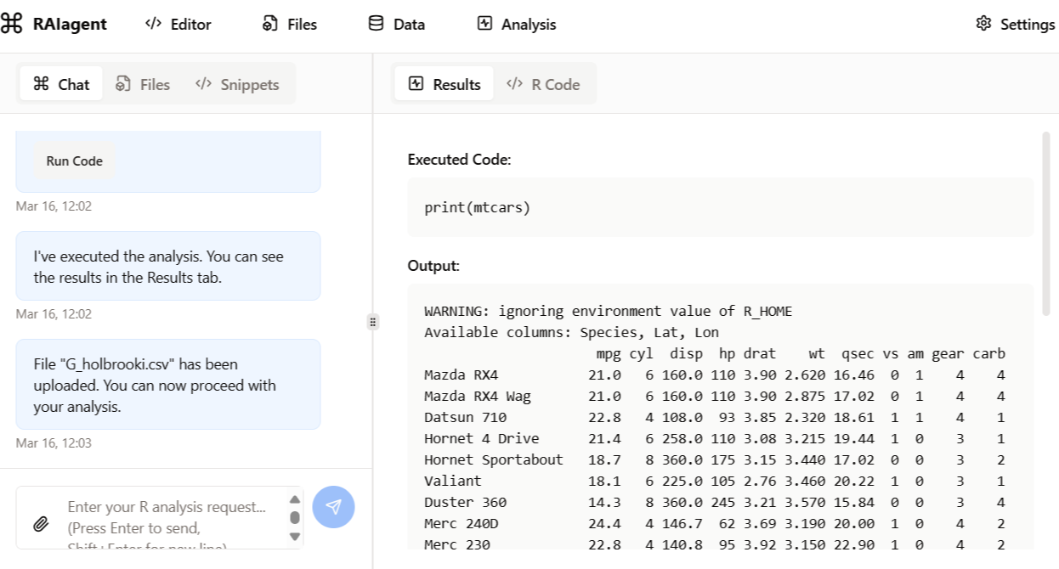
Task: Switch to the Results tab
Action: click(x=445, y=84)
